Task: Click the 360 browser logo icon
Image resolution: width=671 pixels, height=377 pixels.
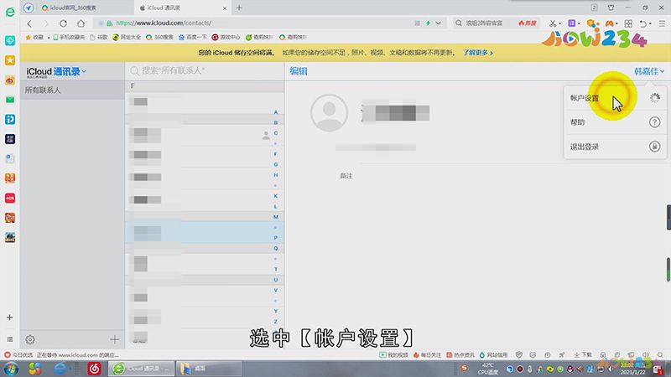Action: 10,12
